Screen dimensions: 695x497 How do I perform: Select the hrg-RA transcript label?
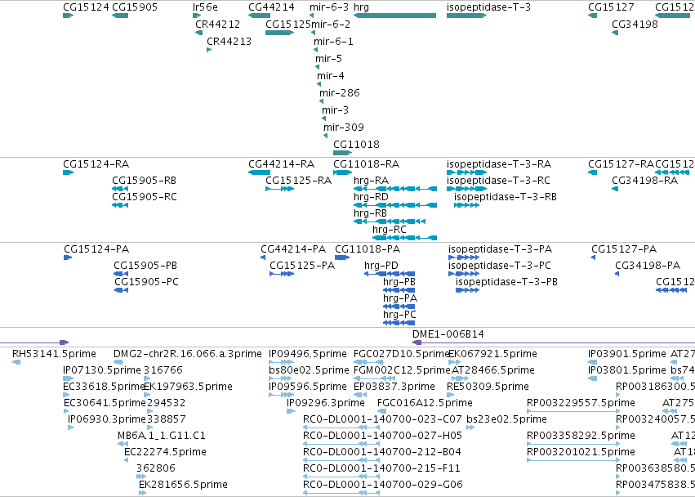371,180
